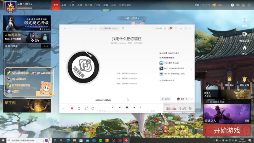
Task: Expand daily tasks with the three-dots button
Action: 46,46
